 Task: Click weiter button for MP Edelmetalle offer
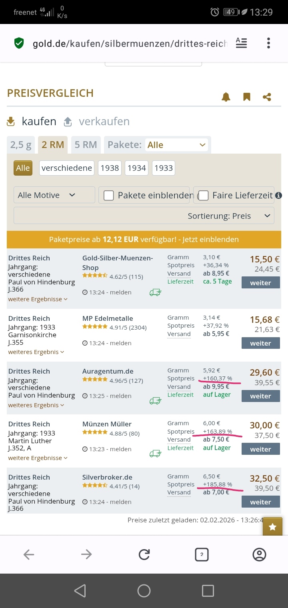pos(260,343)
